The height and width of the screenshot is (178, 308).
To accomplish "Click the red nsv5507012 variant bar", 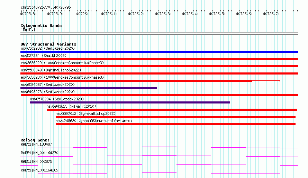I will point(175,117).
